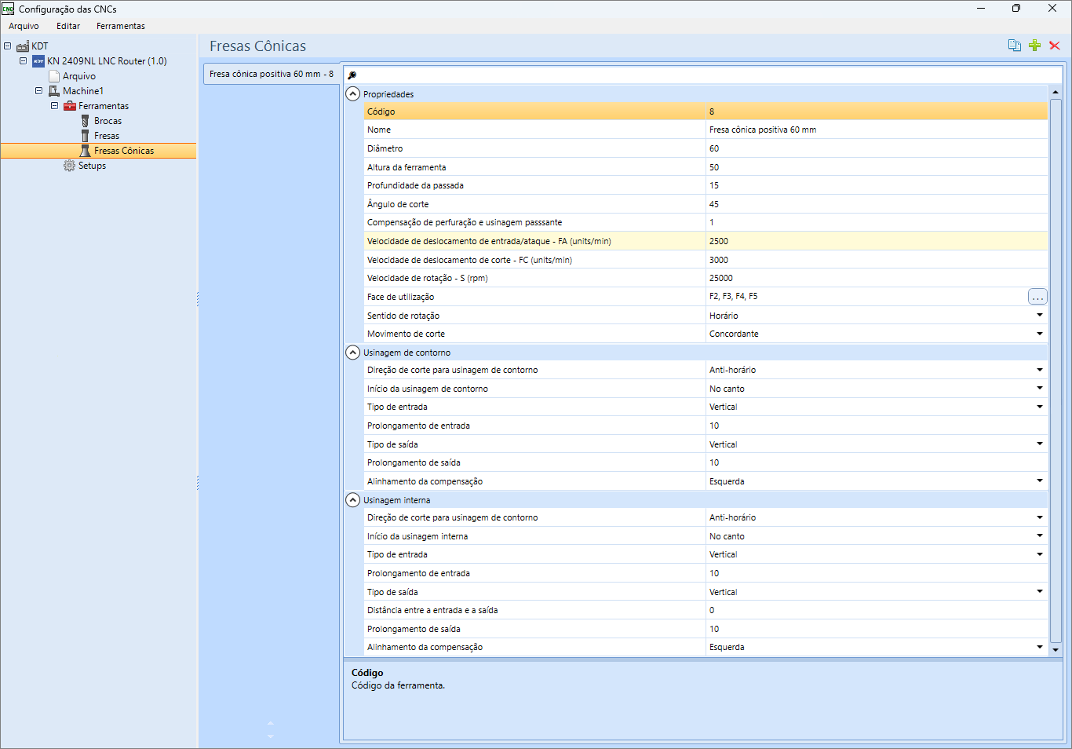Click entrada/ataque FA speed value 2500
This screenshot has height=749, width=1072.
click(877, 241)
